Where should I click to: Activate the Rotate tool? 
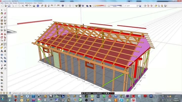(x=2, y=37)
